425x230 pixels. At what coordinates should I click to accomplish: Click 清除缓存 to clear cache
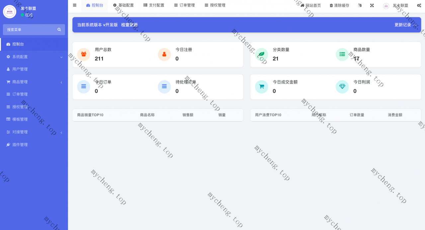click(339, 6)
